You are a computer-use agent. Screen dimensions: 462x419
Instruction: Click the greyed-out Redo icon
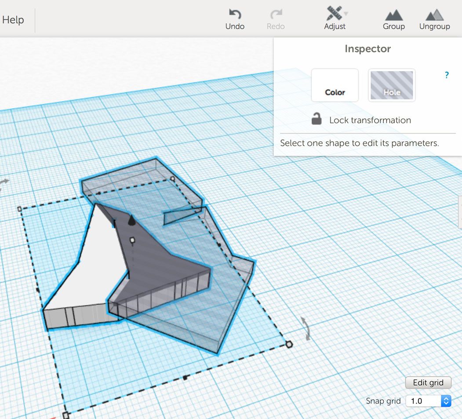click(x=276, y=15)
